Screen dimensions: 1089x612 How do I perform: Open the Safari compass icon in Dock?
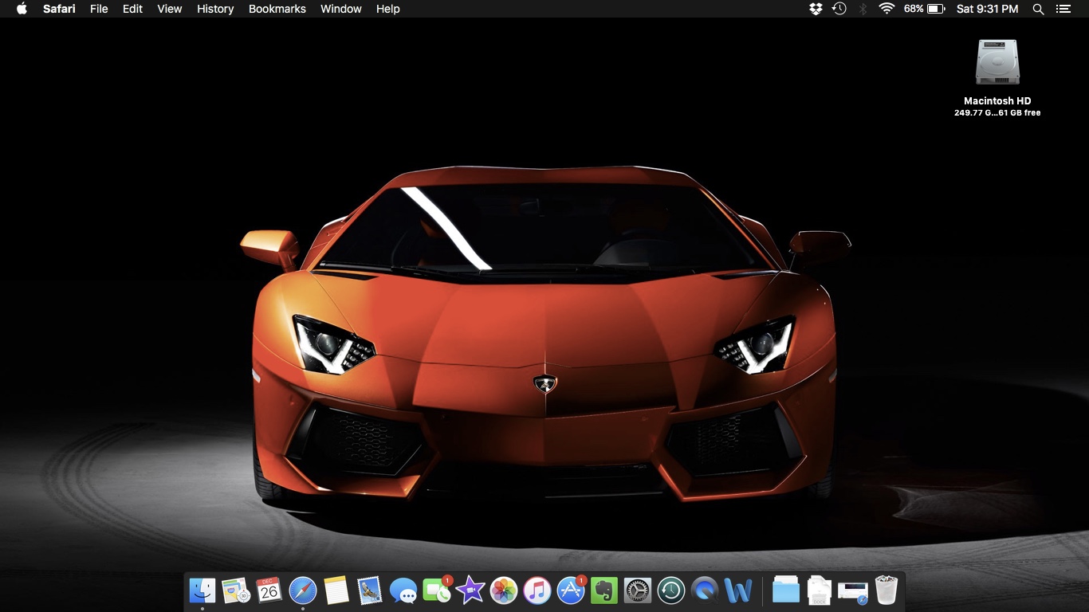(x=303, y=590)
